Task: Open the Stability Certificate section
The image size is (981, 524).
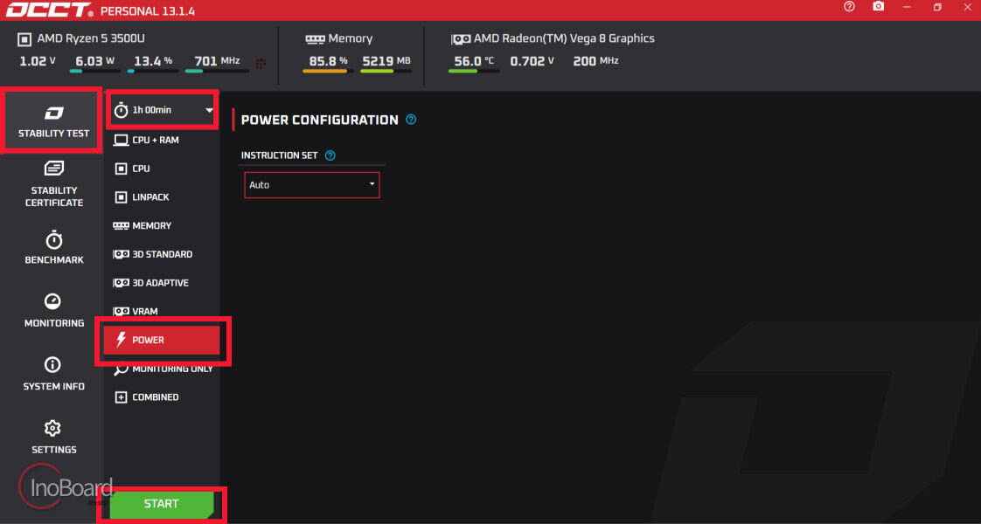Action: (x=54, y=184)
